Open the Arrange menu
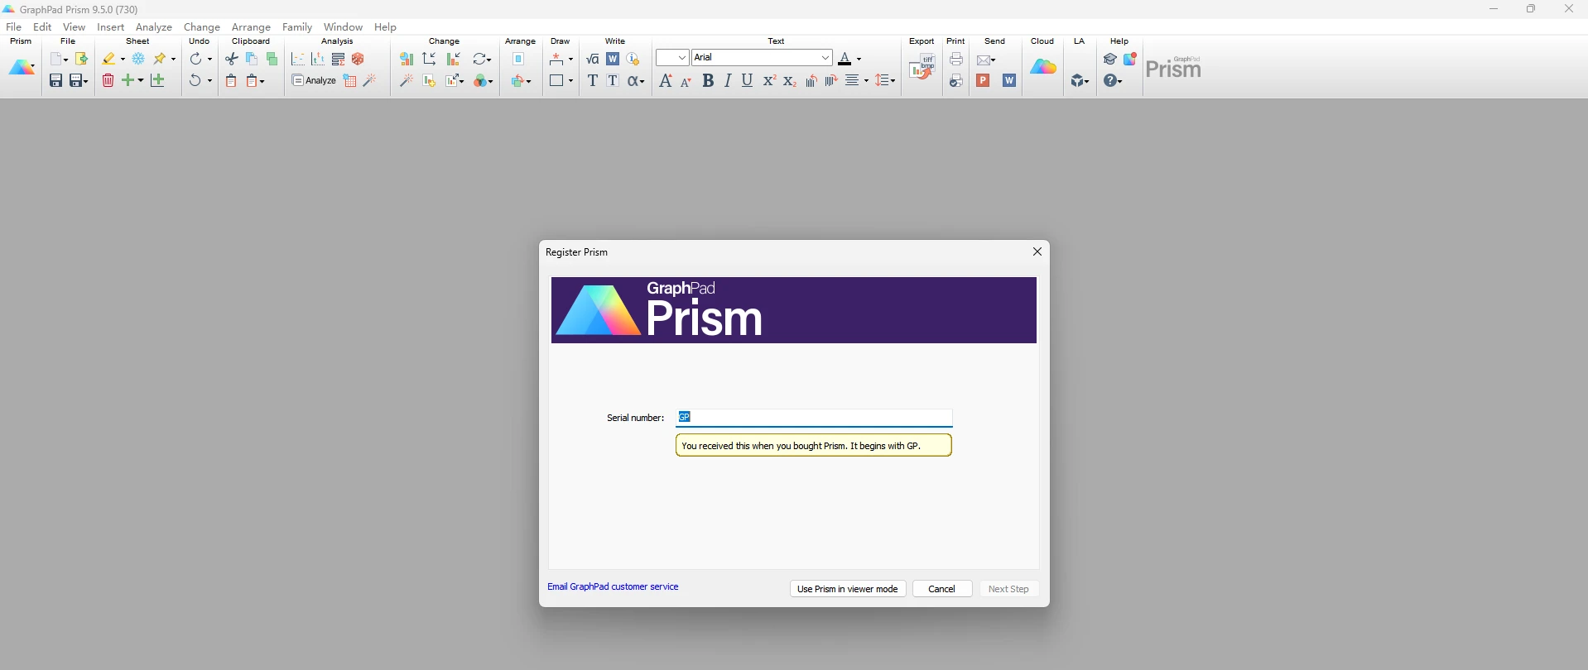Screen dimensions: 1588x670 (251, 27)
